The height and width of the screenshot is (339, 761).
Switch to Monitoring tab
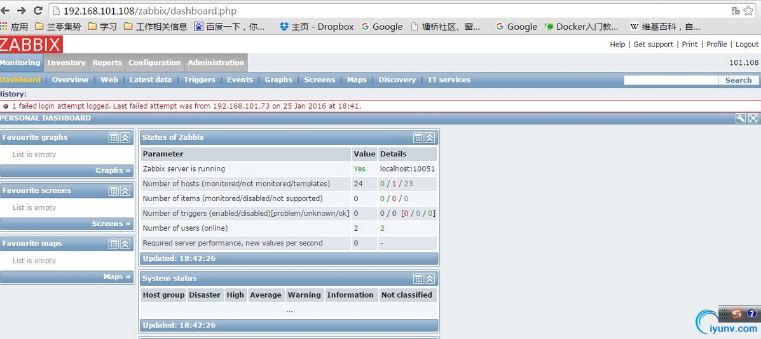[21, 63]
